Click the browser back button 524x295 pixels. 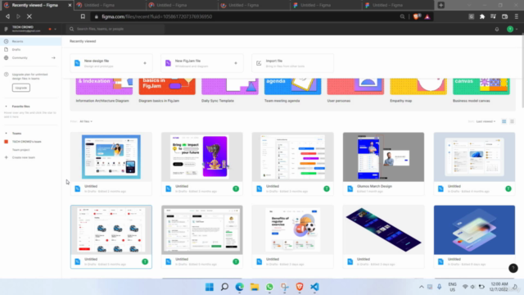click(7, 16)
